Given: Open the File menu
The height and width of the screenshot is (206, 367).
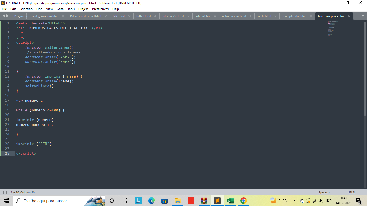Looking at the screenshot, I should pyautogui.click(x=4, y=9).
